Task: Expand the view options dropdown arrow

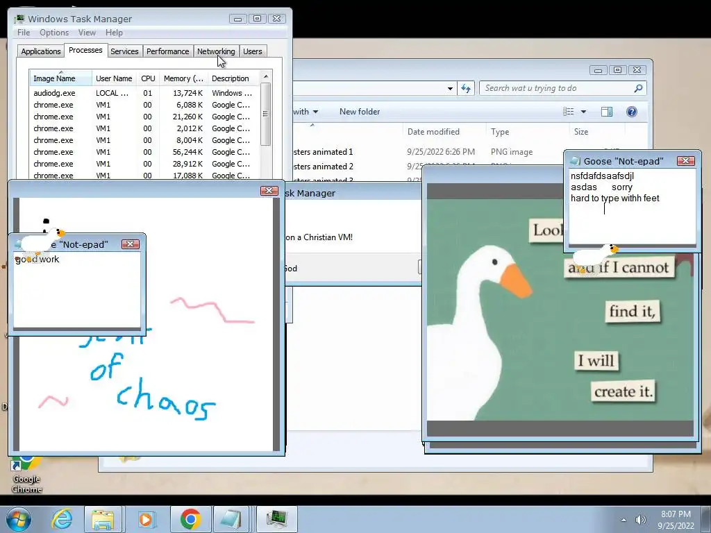Action: coord(583,112)
